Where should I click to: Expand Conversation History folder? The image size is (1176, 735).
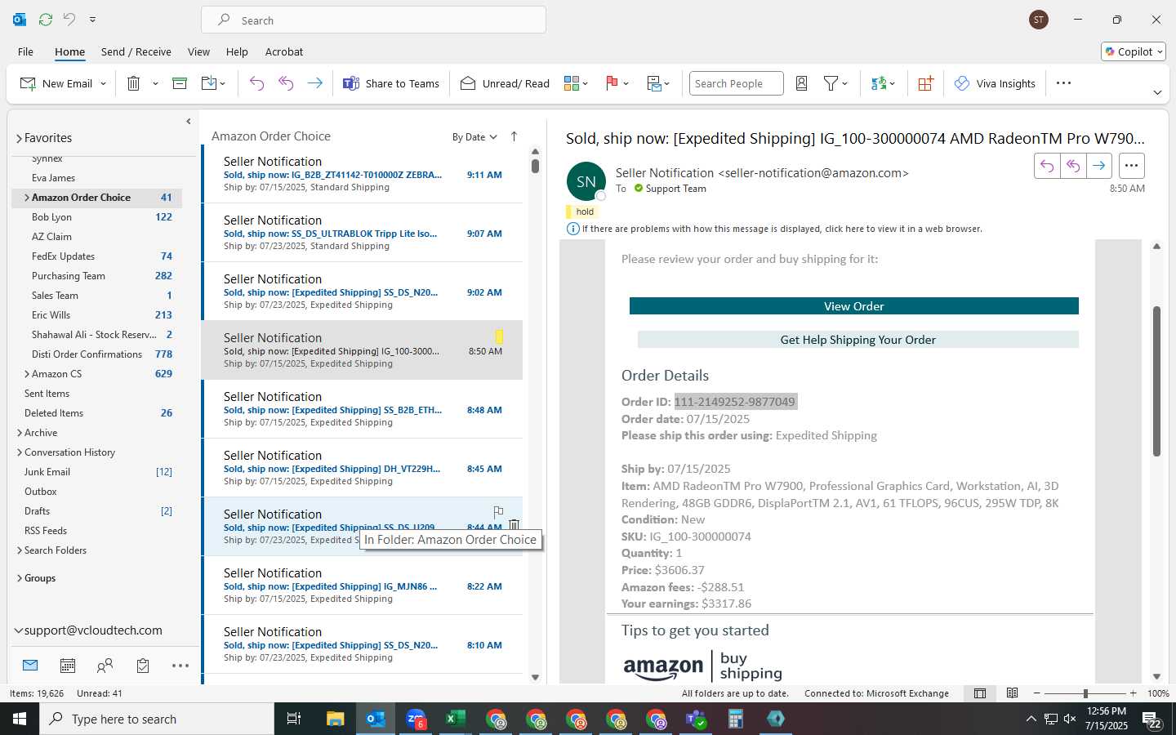pyautogui.click(x=19, y=452)
